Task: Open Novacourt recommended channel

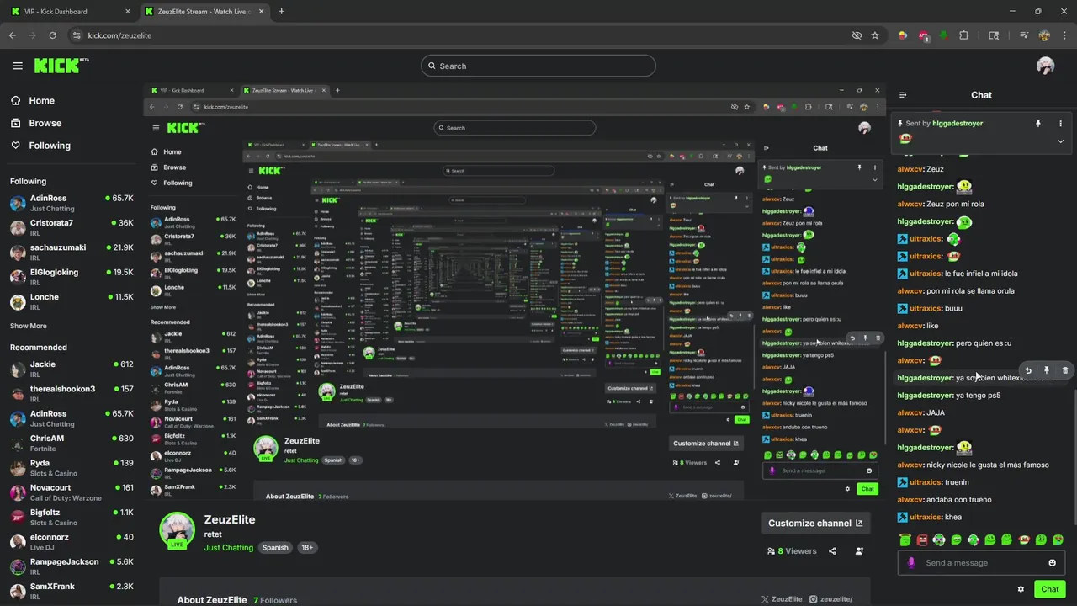Action: tap(72, 492)
